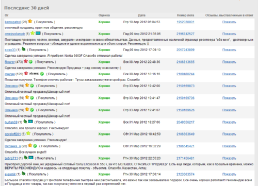Click Показать link in elewnik row
The image size is (258, 186).
click(229, 174)
